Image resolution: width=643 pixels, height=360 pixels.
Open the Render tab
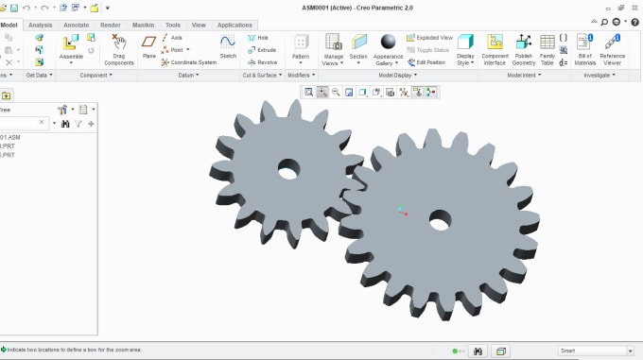coord(111,25)
